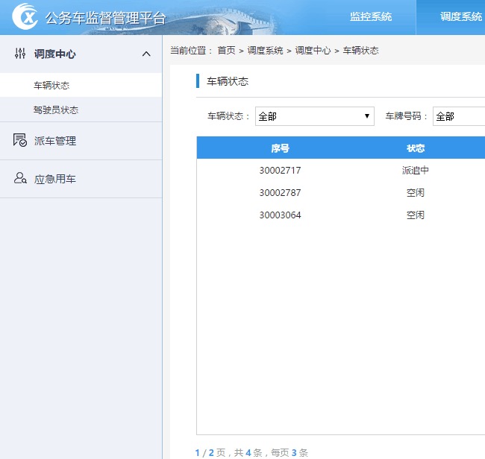Select 驾驶员状态 in the sidebar
Viewport: 485px width, 459px height.
pos(56,110)
